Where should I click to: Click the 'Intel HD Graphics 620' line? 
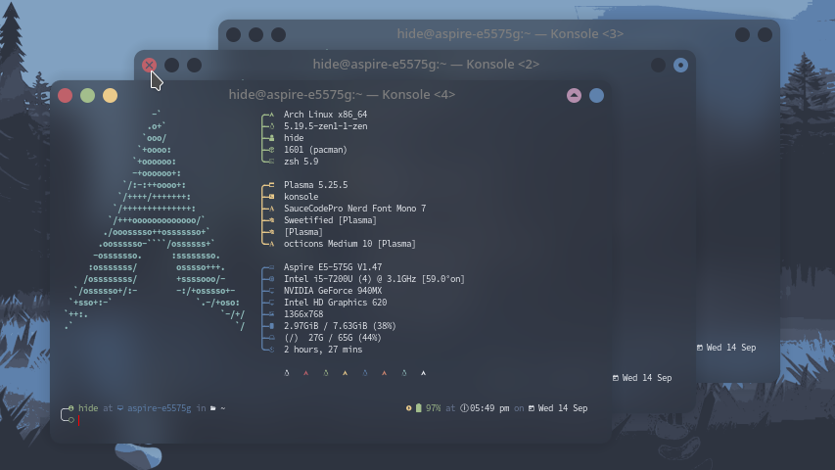click(x=335, y=303)
